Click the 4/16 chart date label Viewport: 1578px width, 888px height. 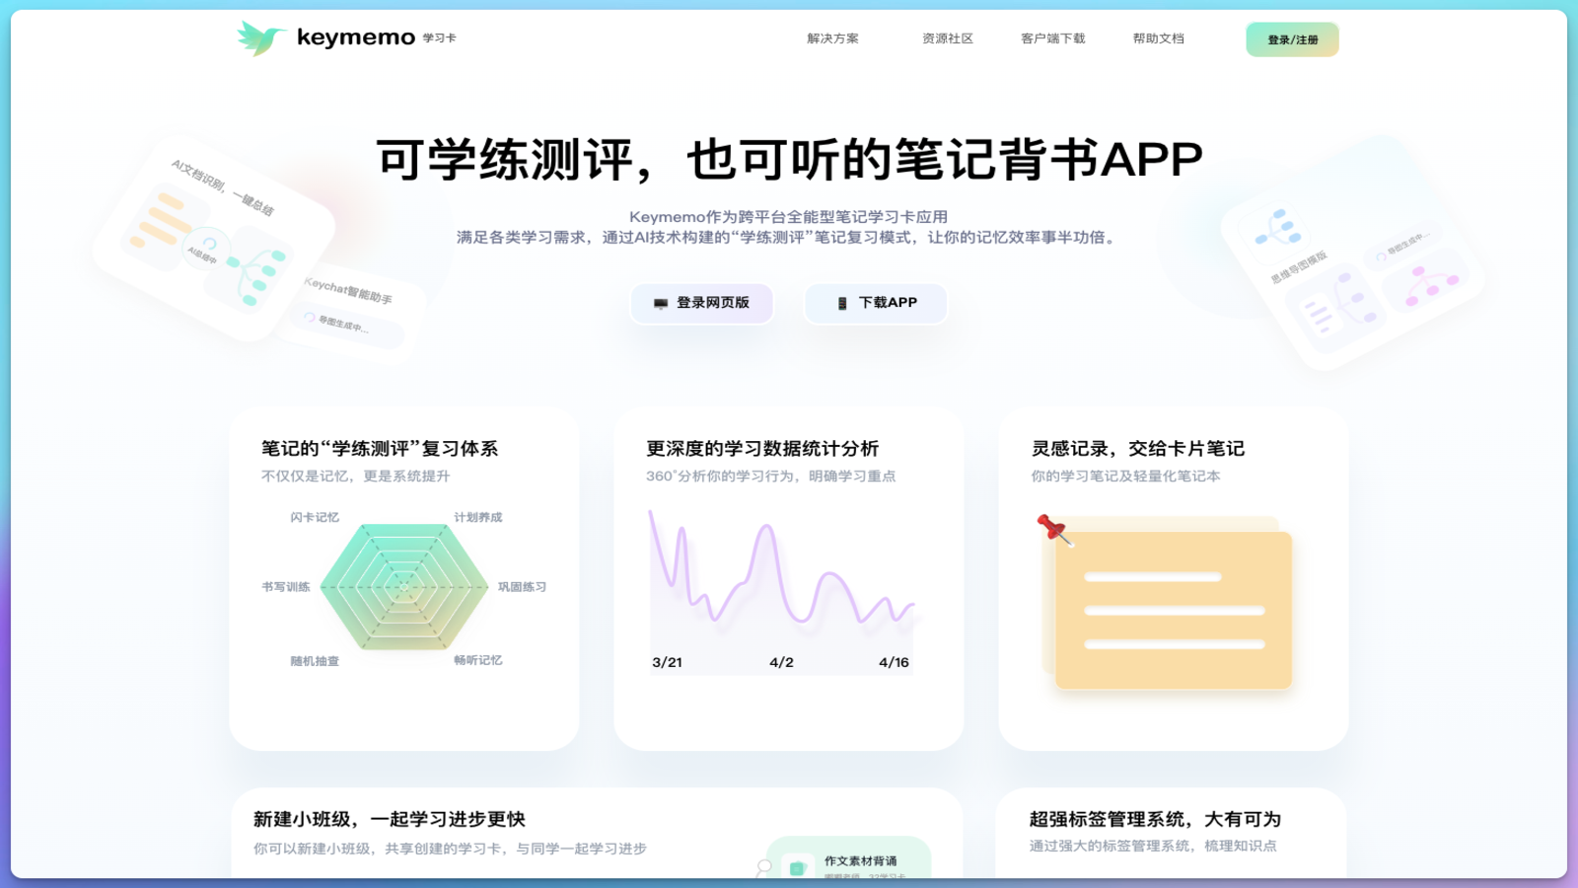894,662
